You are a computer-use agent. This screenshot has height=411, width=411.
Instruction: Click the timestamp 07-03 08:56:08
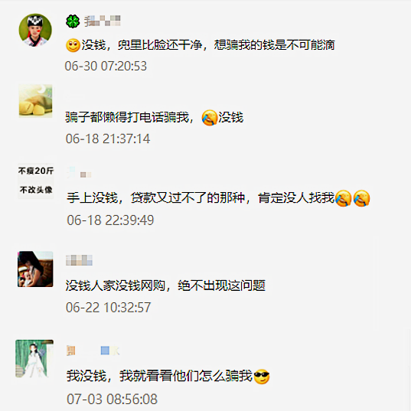pyautogui.click(x=112, y=400)
